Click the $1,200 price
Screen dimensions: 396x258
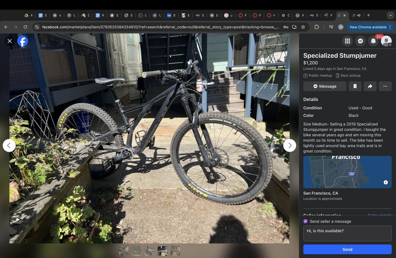tap(311, 63)
